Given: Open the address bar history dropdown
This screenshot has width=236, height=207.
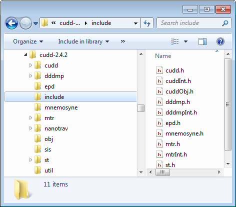Looking at the screenshot, I should point(135,23).
